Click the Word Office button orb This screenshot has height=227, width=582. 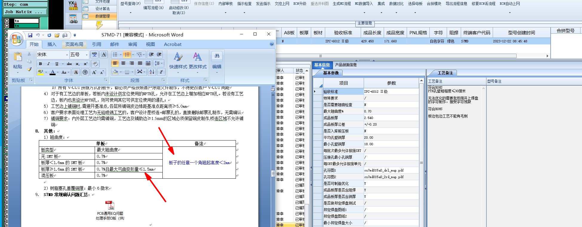pos(16,39)
